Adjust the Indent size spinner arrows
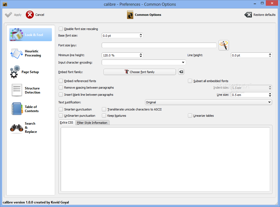 click(270, 88)
